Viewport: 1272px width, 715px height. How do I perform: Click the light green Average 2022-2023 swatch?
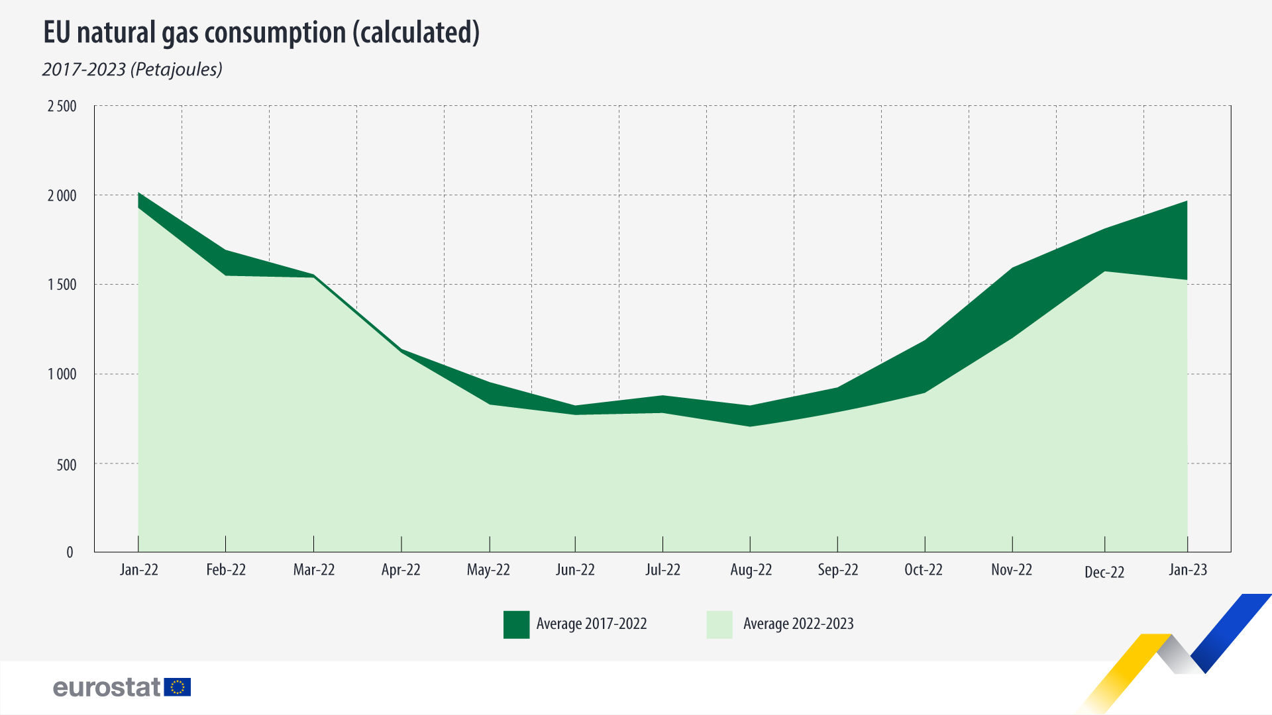[x=719, y=624]
